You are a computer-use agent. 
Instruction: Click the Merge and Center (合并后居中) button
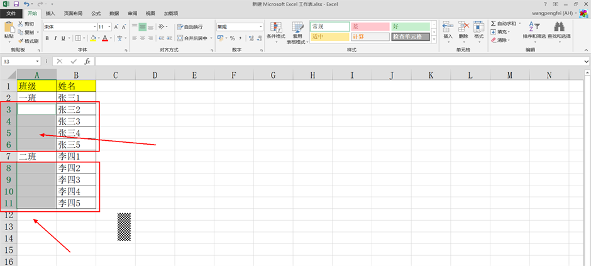click(194, 38)
